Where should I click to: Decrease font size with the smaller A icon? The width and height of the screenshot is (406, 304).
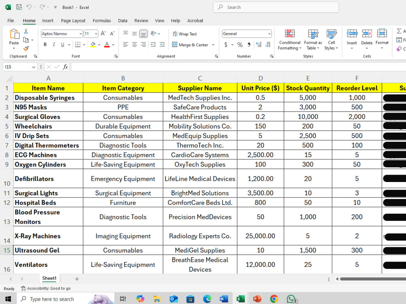tap(112, 34)
